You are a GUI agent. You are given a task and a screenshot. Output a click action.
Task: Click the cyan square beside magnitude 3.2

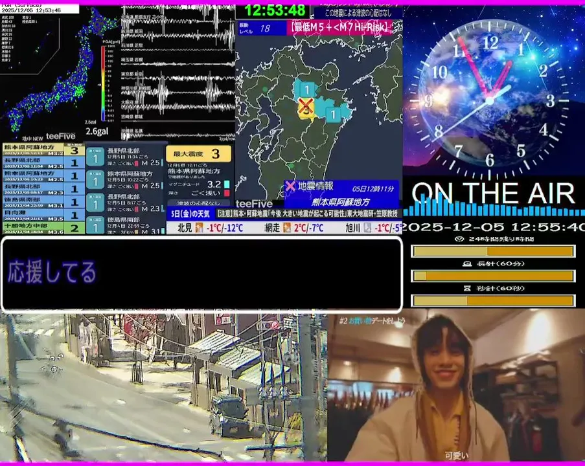click(227, 184)
